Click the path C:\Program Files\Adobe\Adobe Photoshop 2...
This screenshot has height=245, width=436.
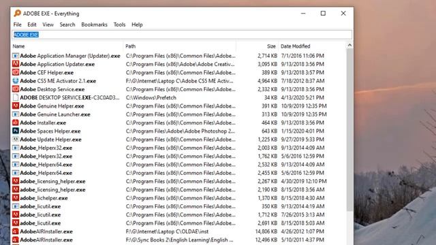coord(181,131)
